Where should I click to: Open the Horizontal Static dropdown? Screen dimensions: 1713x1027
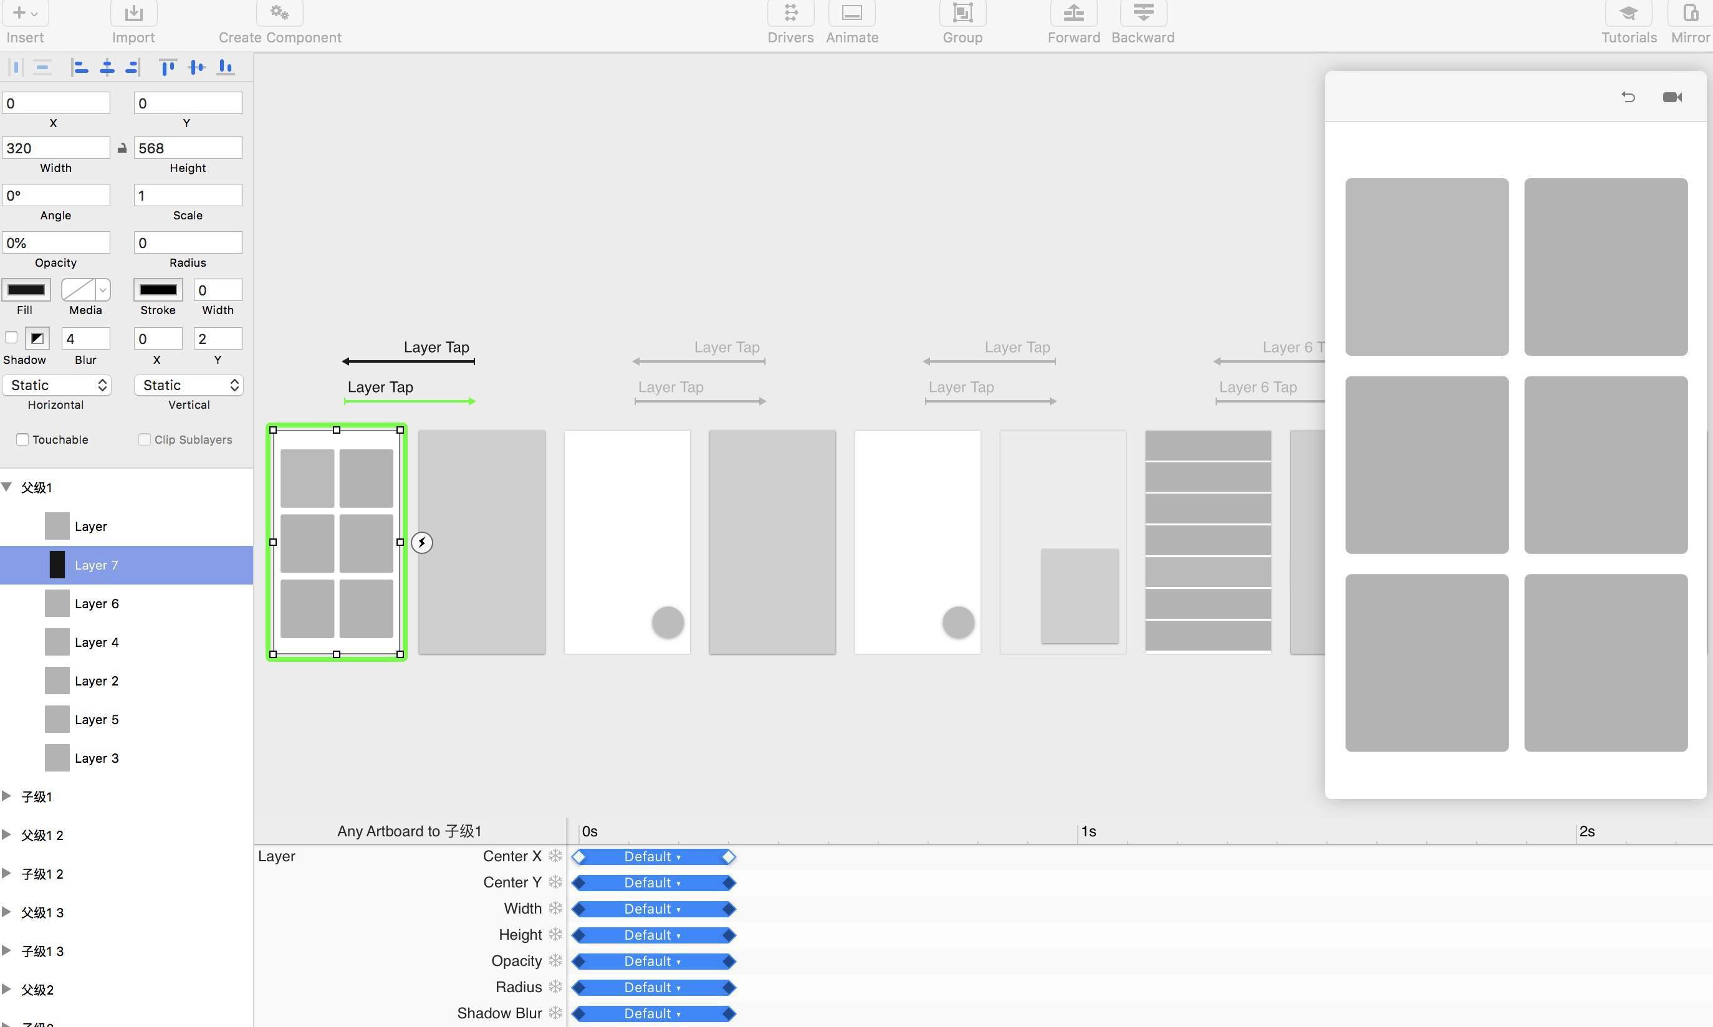56,386
